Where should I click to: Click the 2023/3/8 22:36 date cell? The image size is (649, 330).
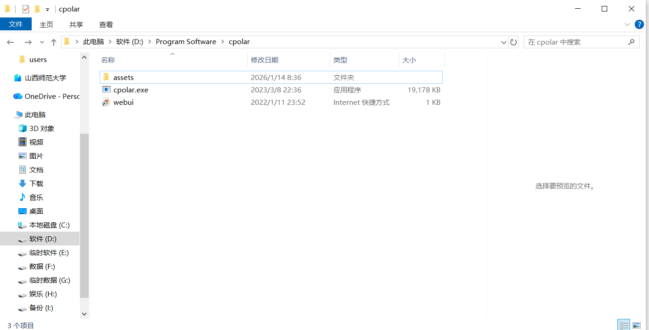[276, 90]
